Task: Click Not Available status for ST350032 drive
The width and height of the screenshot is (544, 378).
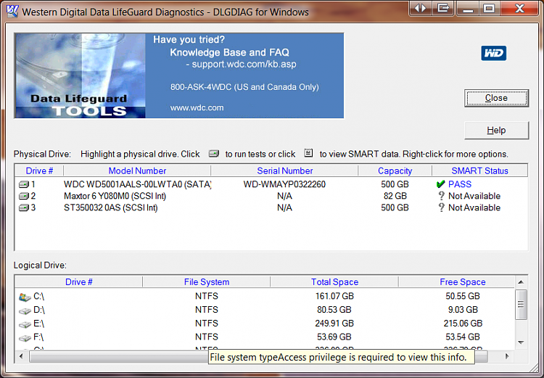Action: coord(474,208)
